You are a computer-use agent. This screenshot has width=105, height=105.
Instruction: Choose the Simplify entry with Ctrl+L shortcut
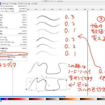13,48
